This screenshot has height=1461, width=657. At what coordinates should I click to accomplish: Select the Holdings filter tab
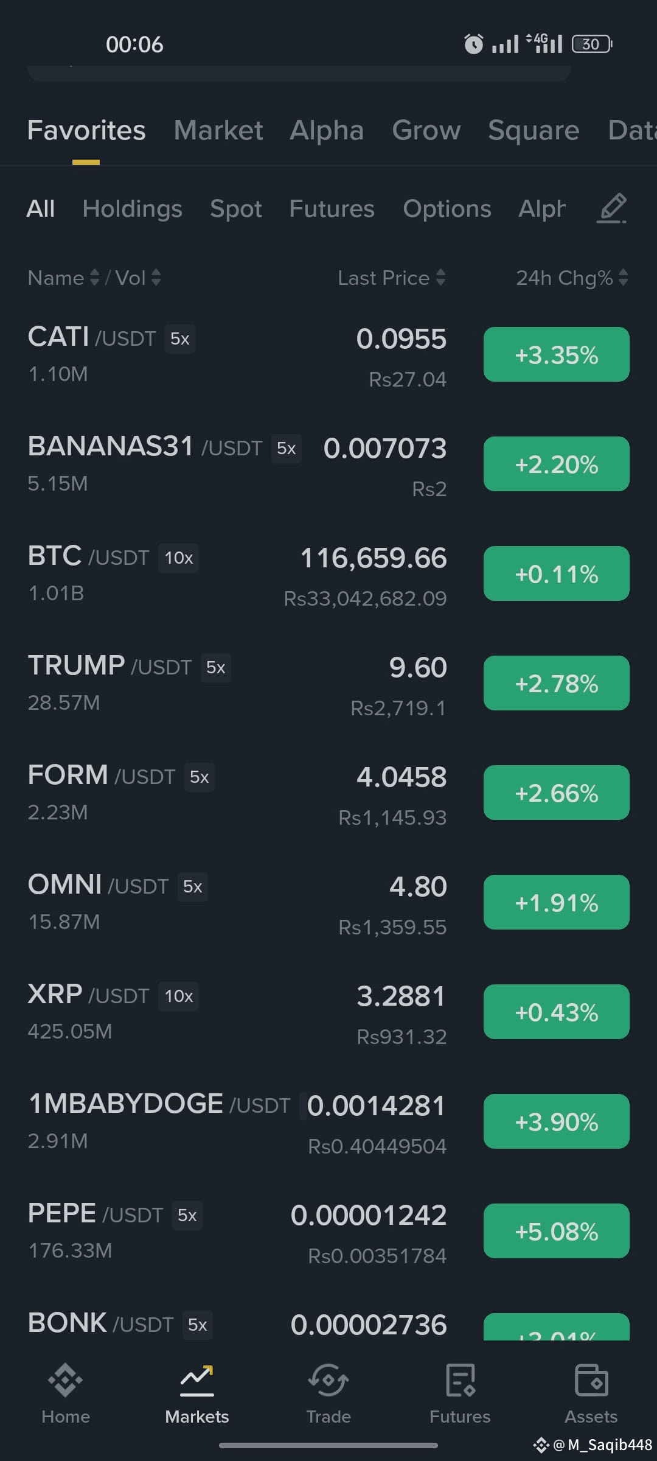click(132, 209)
